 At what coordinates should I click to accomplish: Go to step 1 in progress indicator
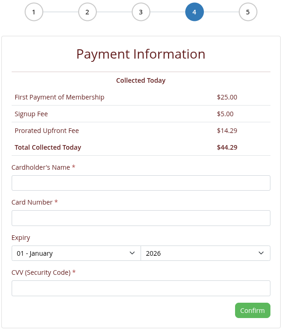coord(34,12)
